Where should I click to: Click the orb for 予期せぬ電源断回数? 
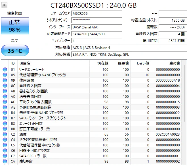coord(5,107)
